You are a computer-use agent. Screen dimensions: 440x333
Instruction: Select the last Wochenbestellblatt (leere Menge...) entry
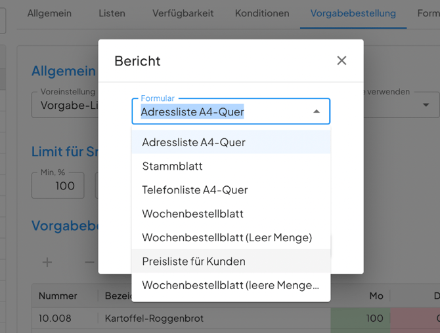pyautogui.click(x=231, y=285)
